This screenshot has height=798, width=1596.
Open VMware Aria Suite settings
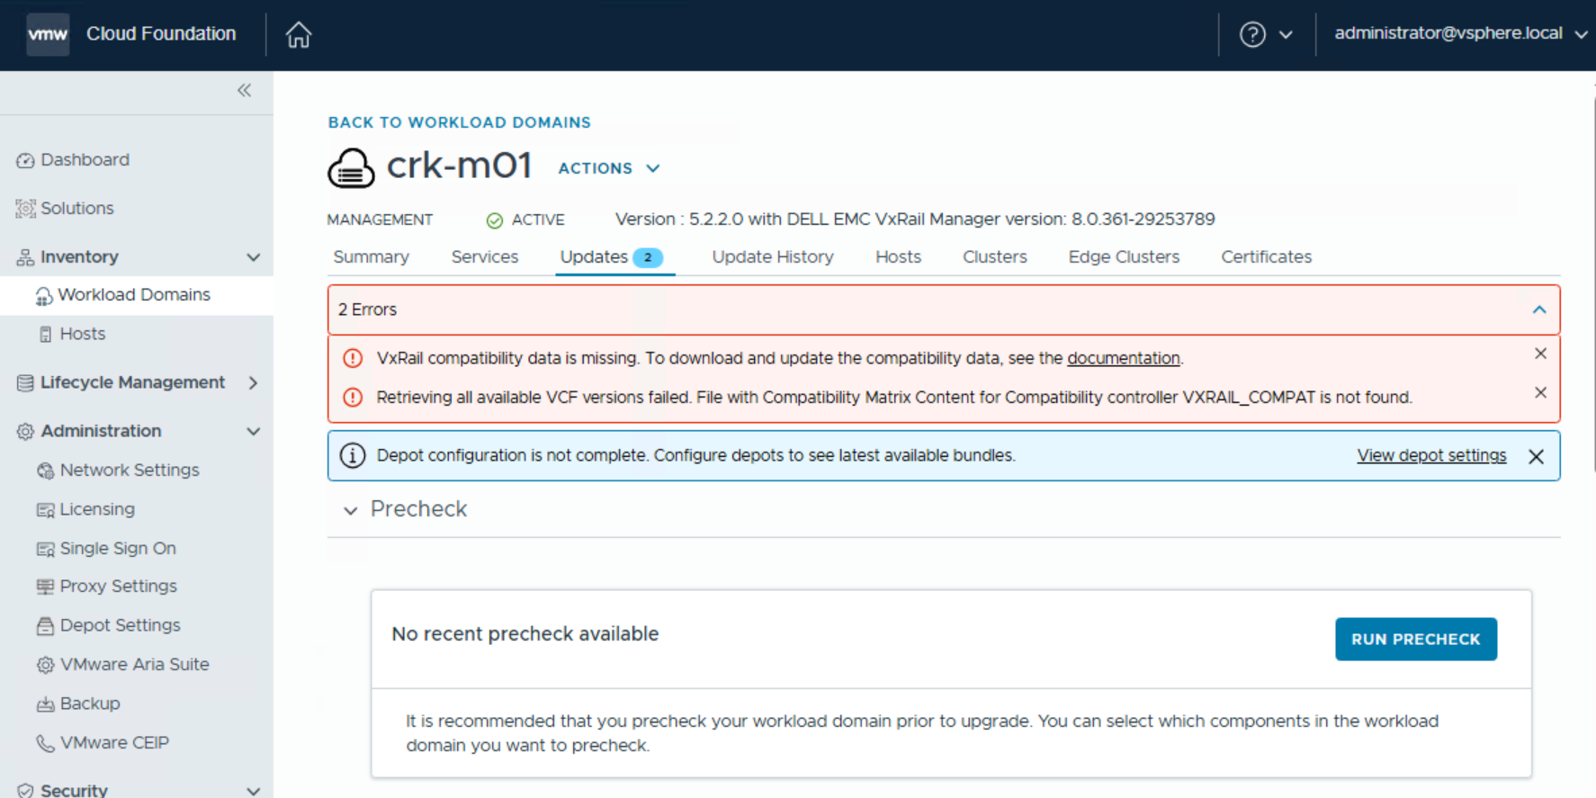point(134,665)
